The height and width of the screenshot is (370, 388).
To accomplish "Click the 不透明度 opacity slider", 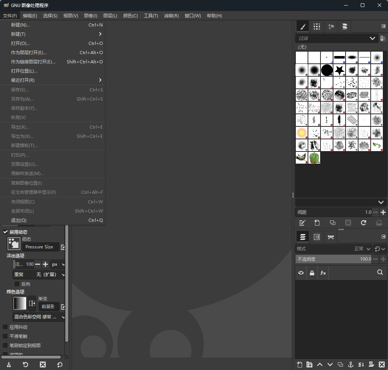I will click(333, 259).
